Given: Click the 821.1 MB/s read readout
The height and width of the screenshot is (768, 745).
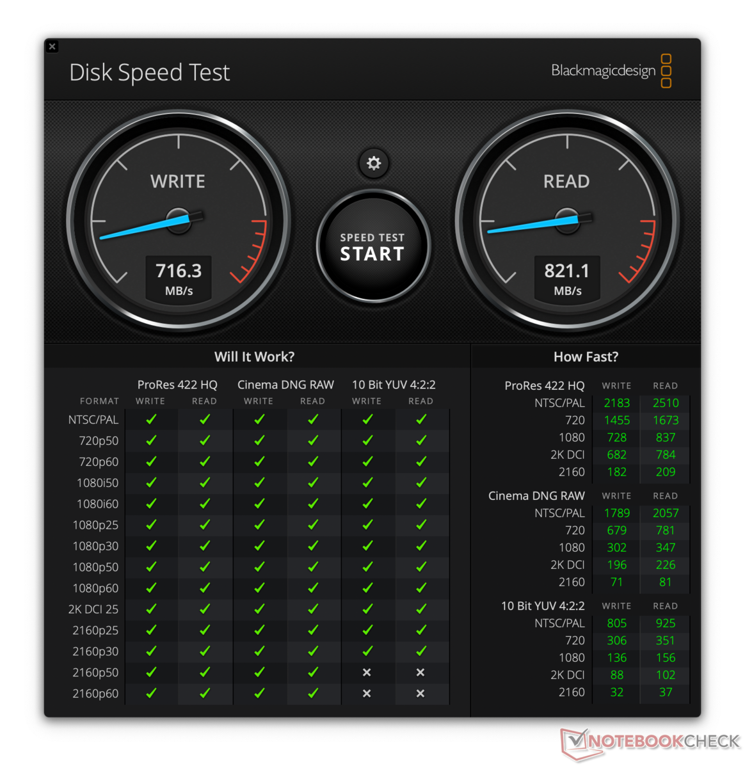Looking at the screenshot, I should [567, 278].
